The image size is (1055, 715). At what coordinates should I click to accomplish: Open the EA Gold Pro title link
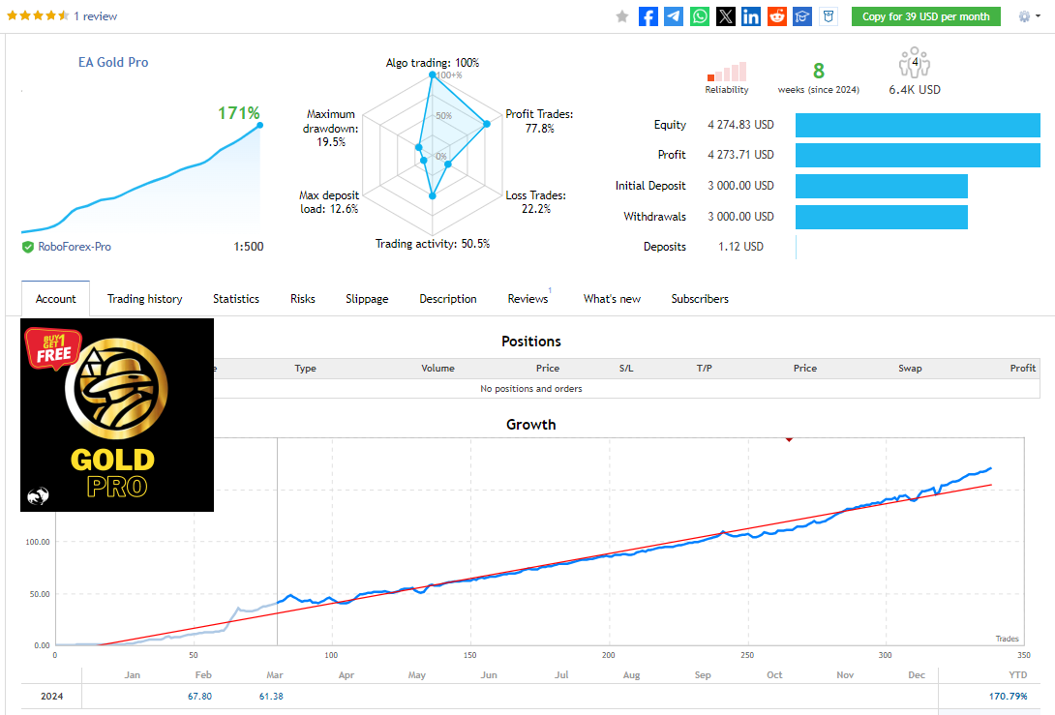pos(113,62)
